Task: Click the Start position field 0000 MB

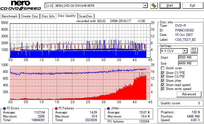Action: [x=188, y=57]
